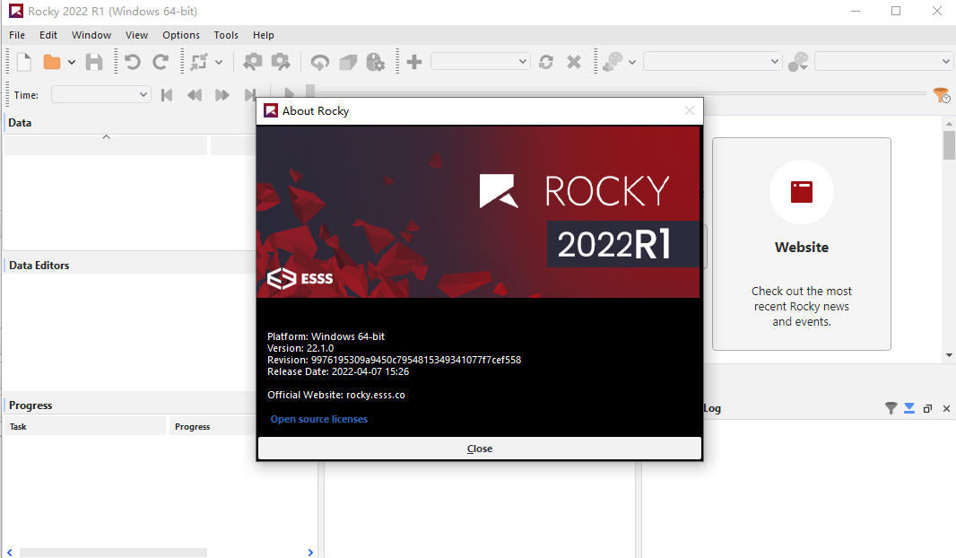This screenshot has width=956, height=558.
Task: Step backward with rewind button
Action: (x=195, y=95)
